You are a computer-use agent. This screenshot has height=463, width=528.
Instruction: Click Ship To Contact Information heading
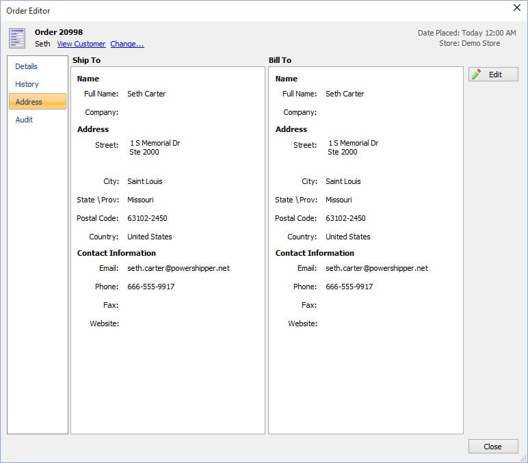116,253
